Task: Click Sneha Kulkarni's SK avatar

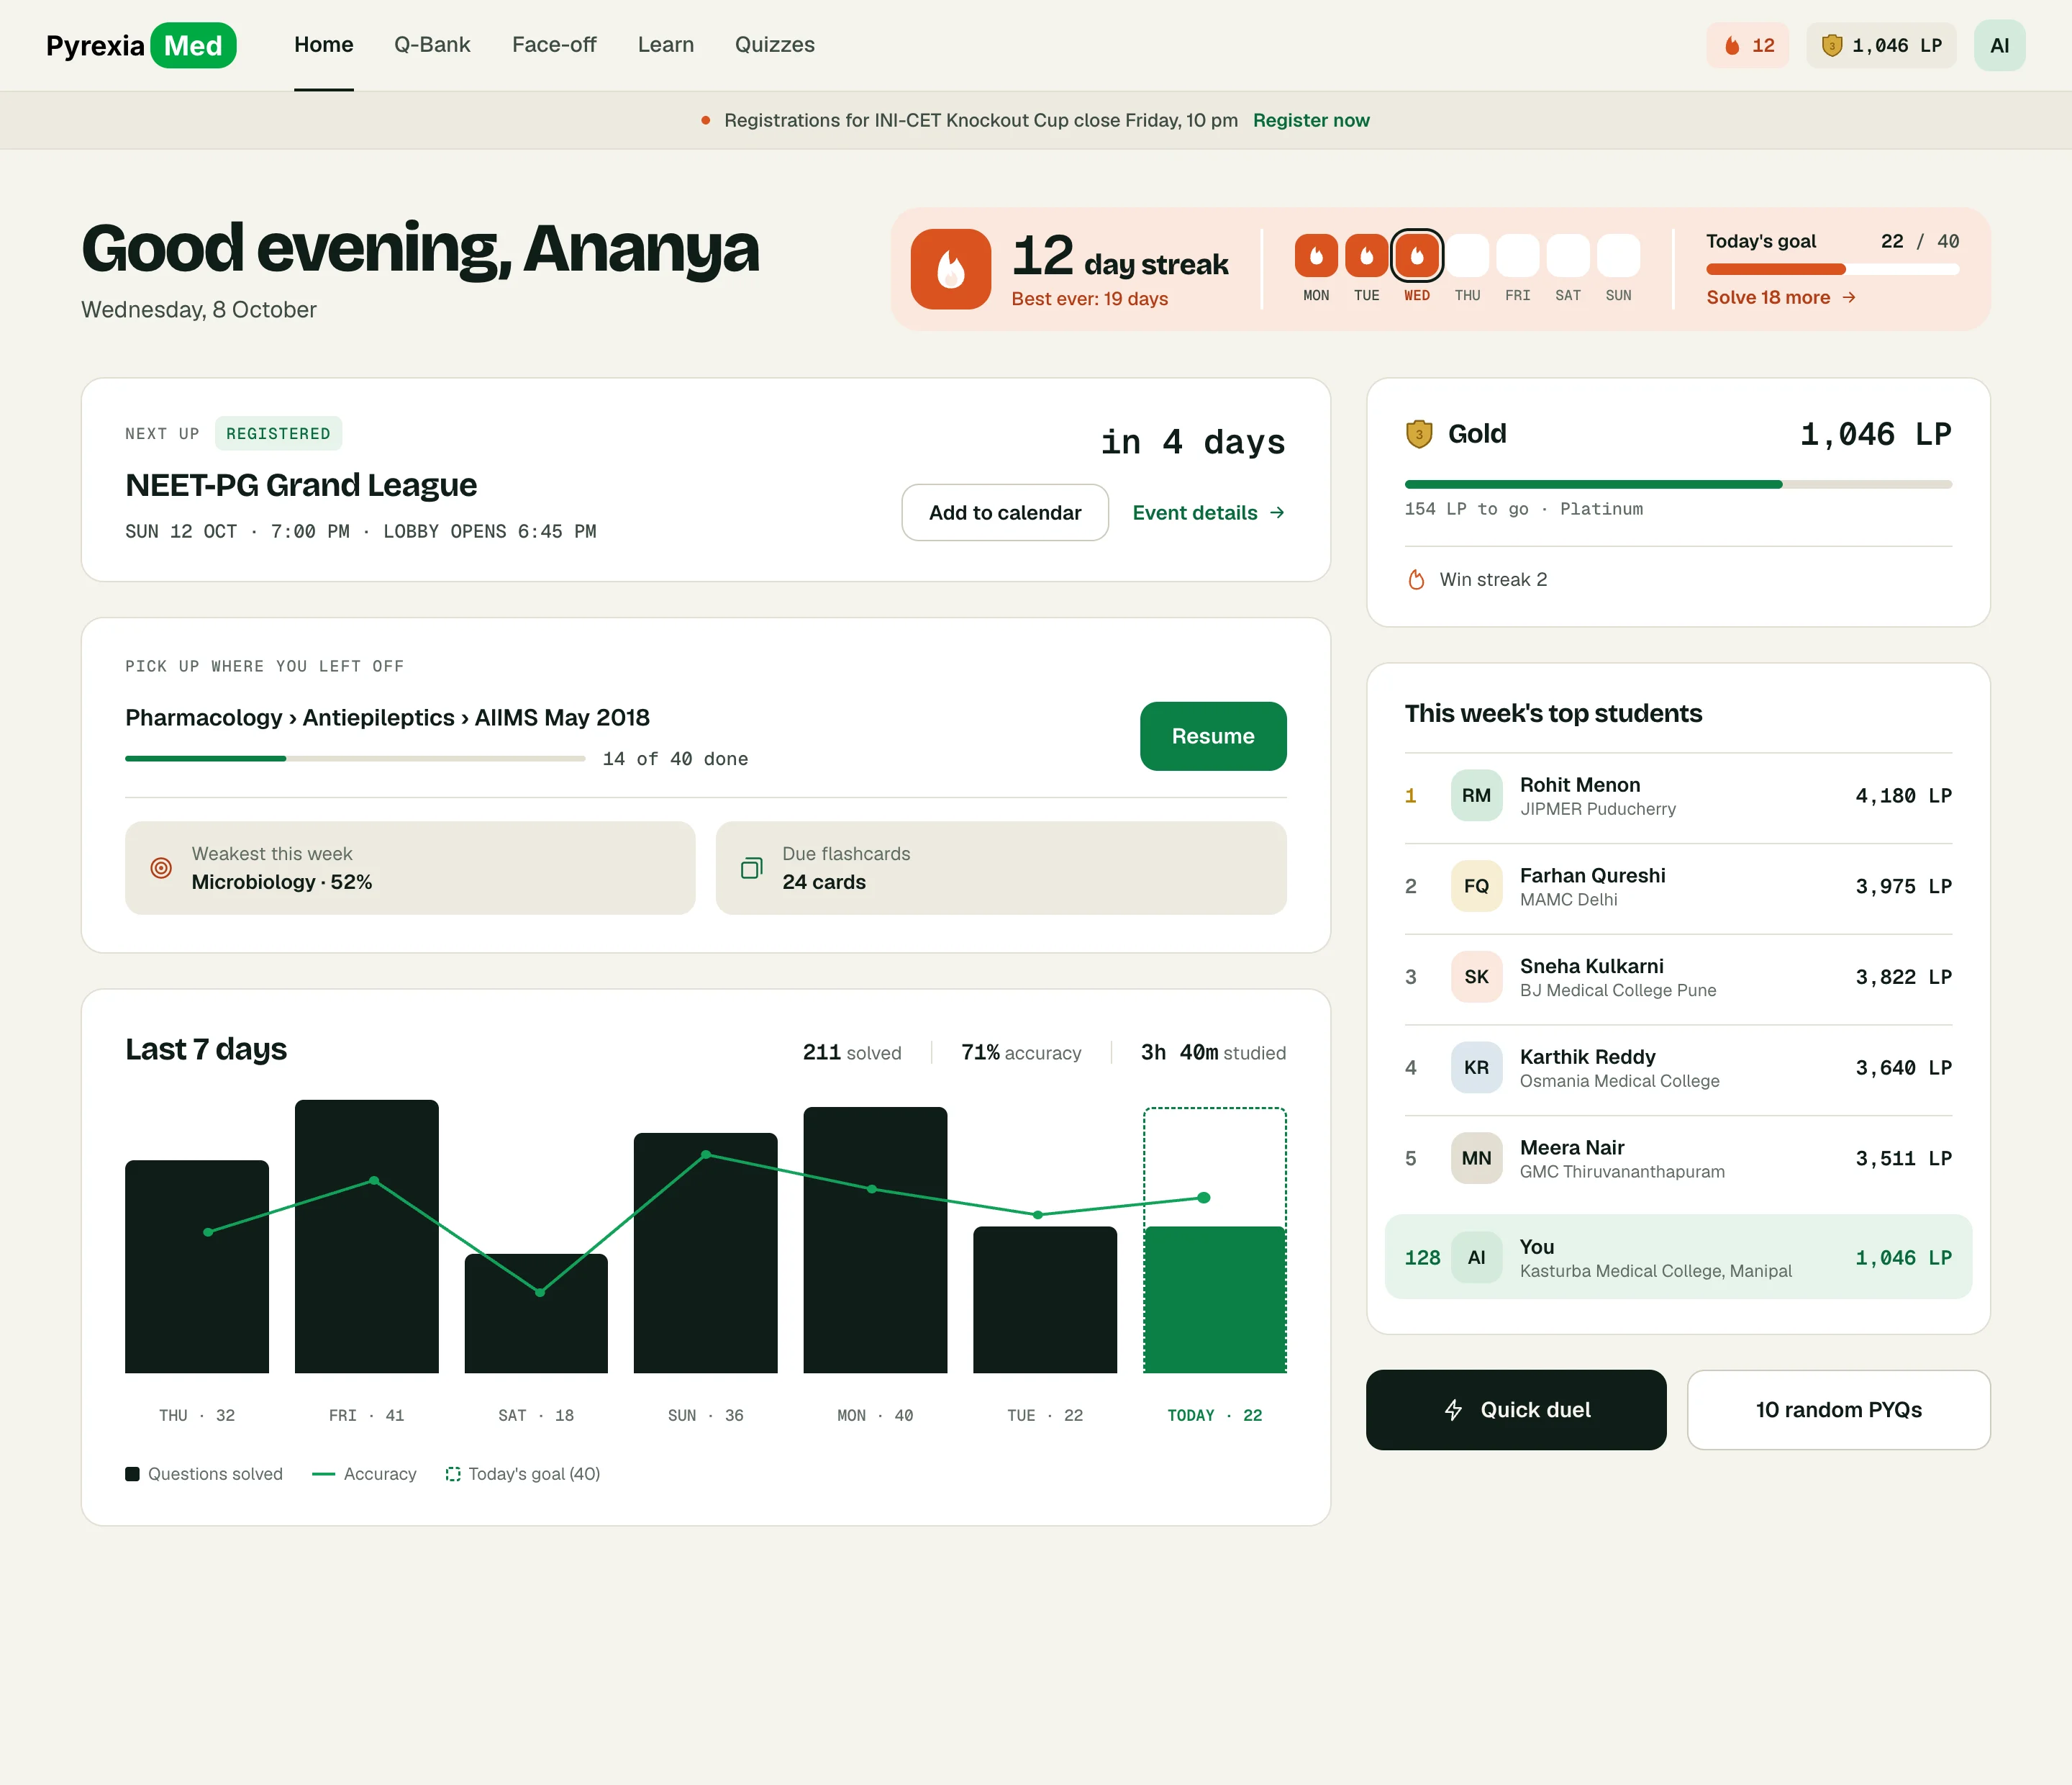Action: coord(1476,977)
